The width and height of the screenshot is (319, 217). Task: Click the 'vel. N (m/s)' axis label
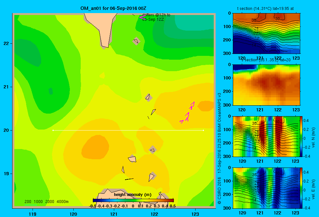(x=314, y=138)
